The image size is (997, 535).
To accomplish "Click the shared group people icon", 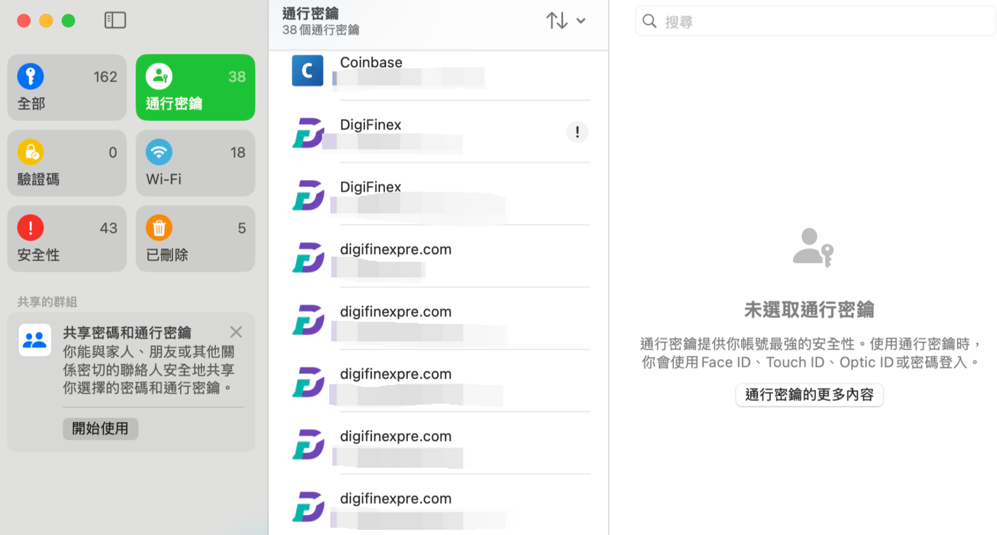I will [x=35, y=340].
